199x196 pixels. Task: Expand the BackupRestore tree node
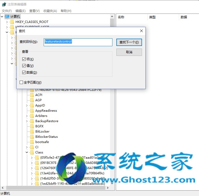pyautogui.click(x=27, y=121)
